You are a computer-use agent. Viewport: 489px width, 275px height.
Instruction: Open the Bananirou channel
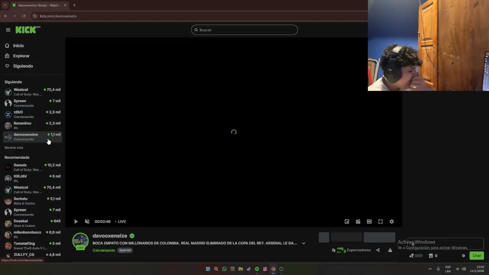(32, 125)
